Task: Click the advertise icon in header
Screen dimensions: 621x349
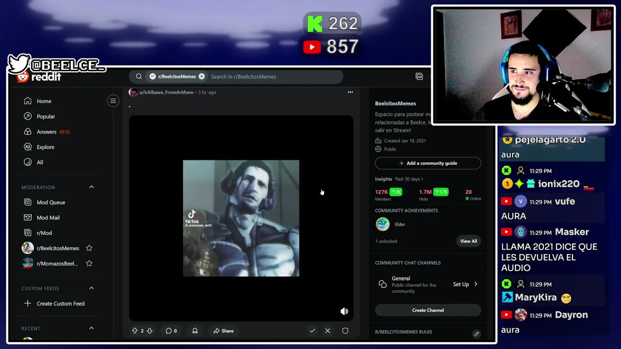Action: [x=419, y=77]
